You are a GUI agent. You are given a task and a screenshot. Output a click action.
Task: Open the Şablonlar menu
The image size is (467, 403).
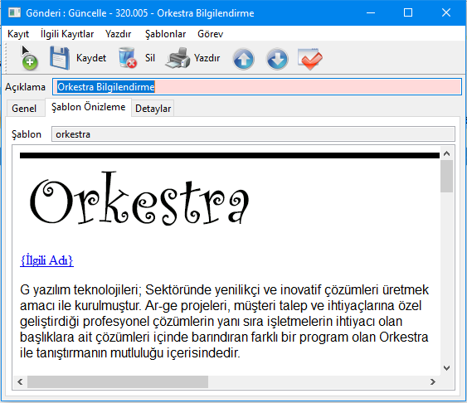tap(165, 34)
